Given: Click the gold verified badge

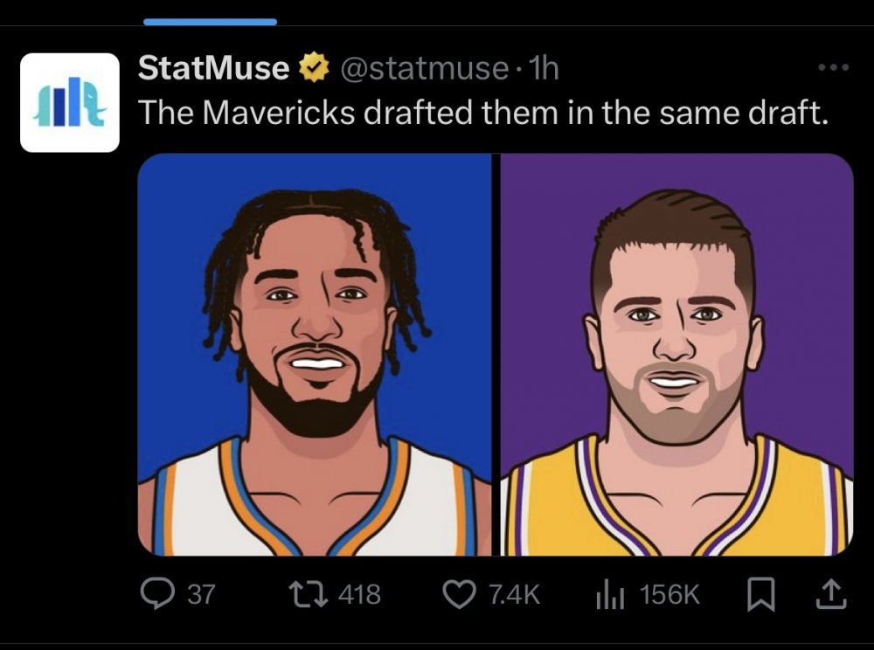Looking at the screenshot, I should [x=311, y=67].
